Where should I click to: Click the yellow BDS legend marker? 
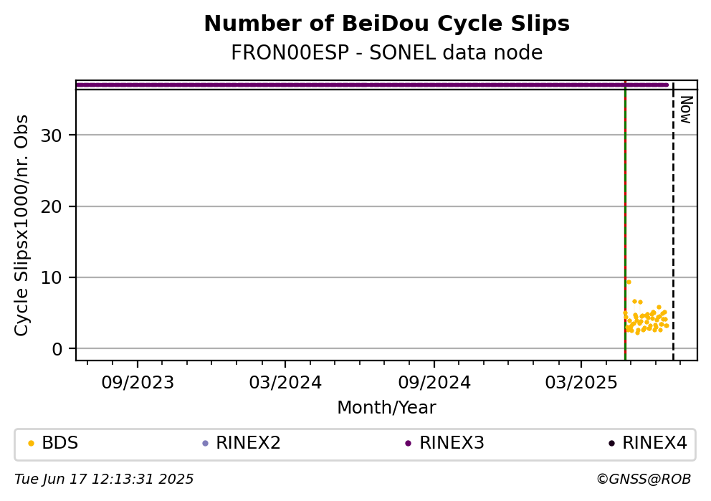coord(31,444)
